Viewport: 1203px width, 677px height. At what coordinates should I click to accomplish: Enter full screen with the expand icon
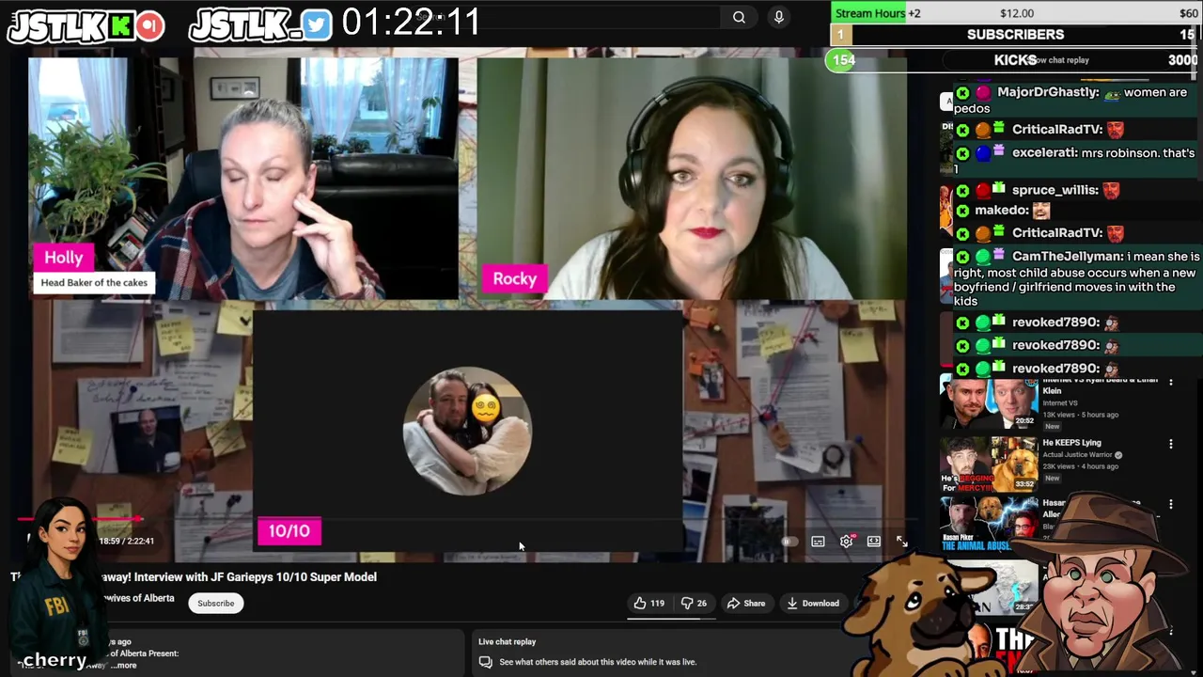pos(901,542)
